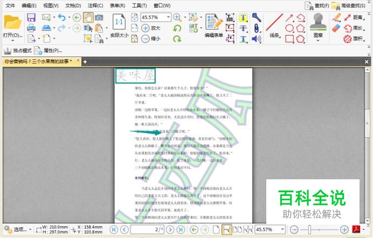
Task: Select the Pencil freehand tool
Action: point(336,18)
